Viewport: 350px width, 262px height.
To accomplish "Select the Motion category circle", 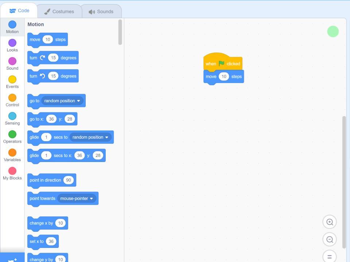I will (x=12, y=24).
